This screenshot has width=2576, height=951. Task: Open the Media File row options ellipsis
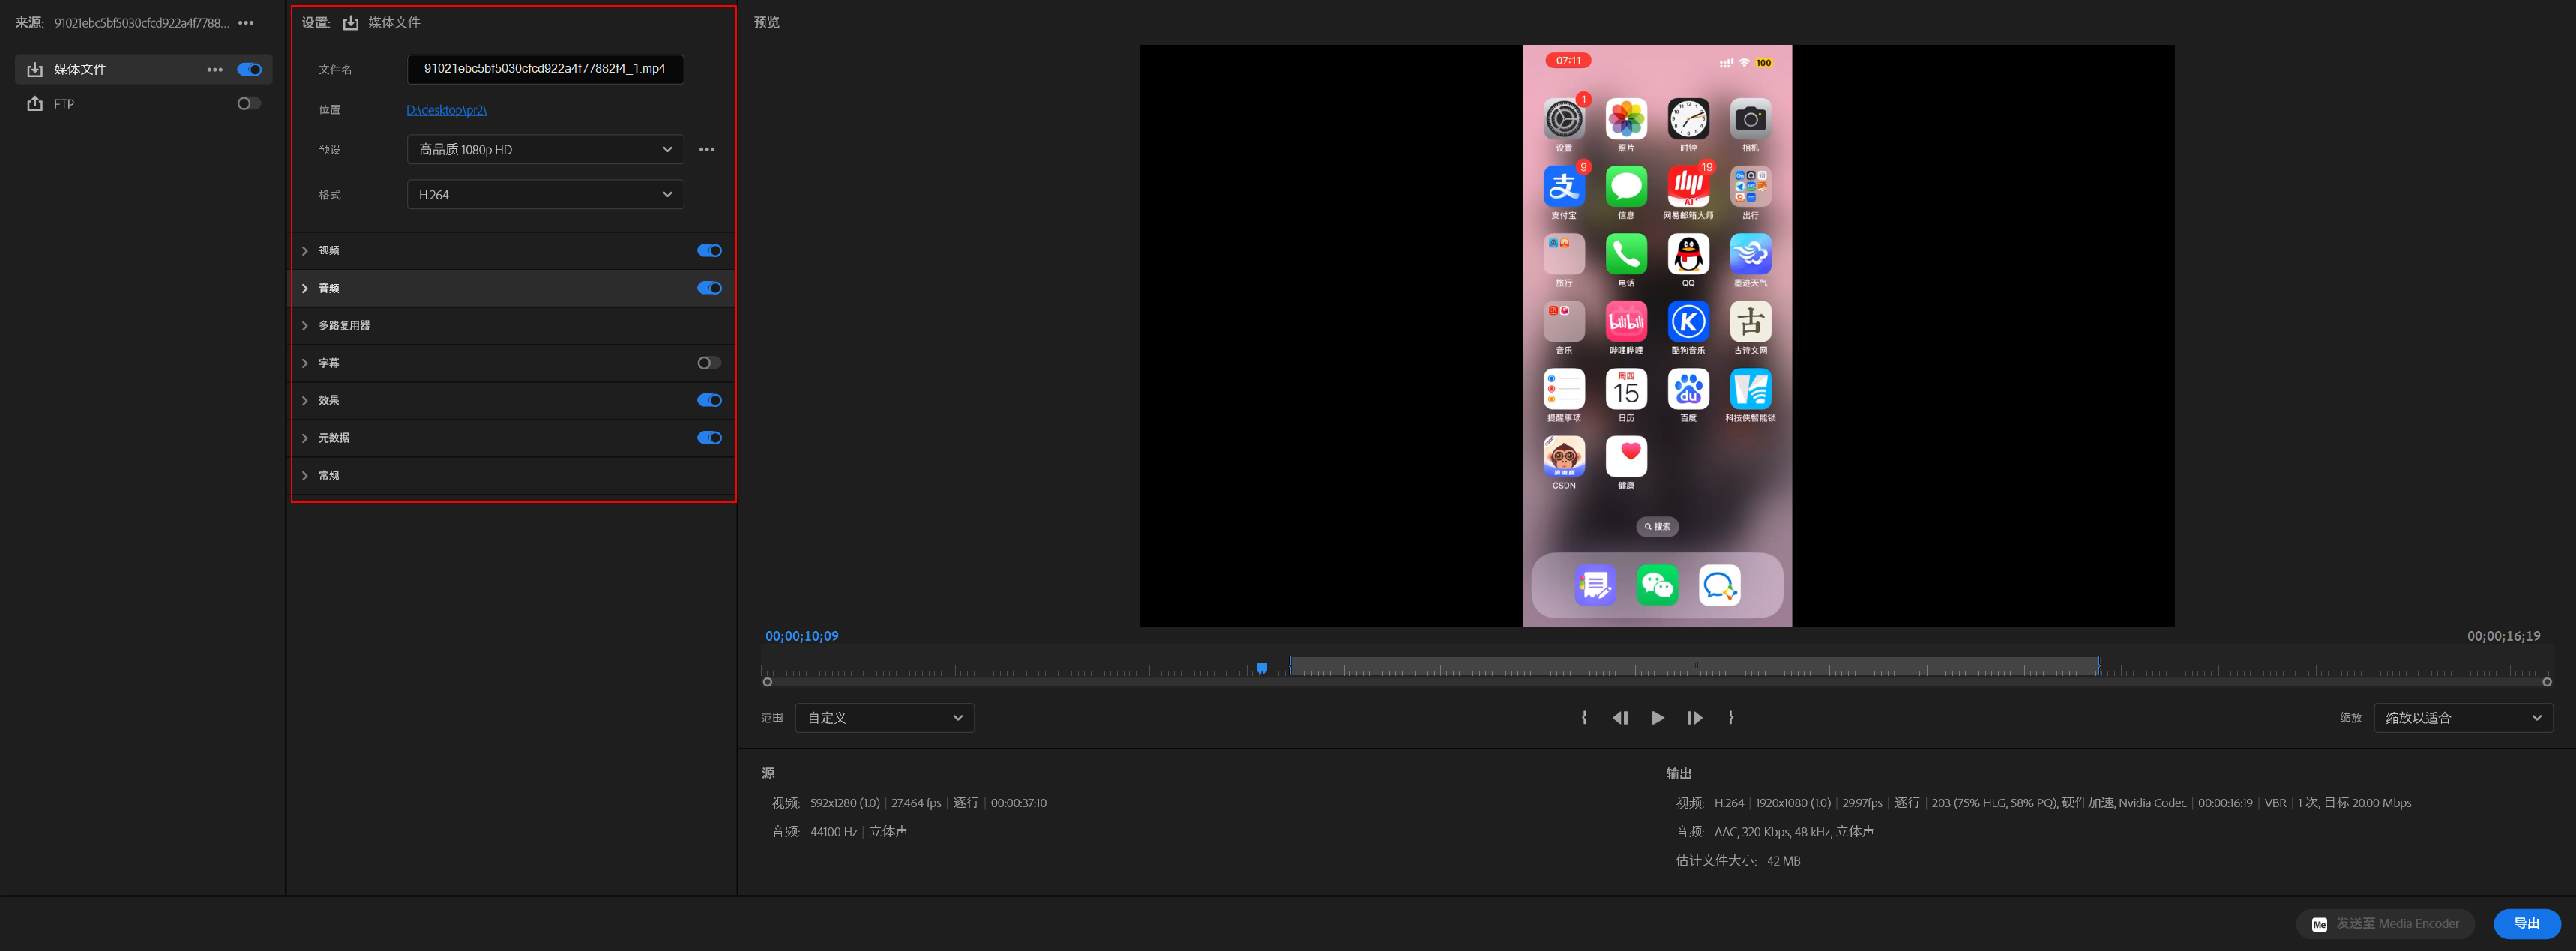(214, 70)
